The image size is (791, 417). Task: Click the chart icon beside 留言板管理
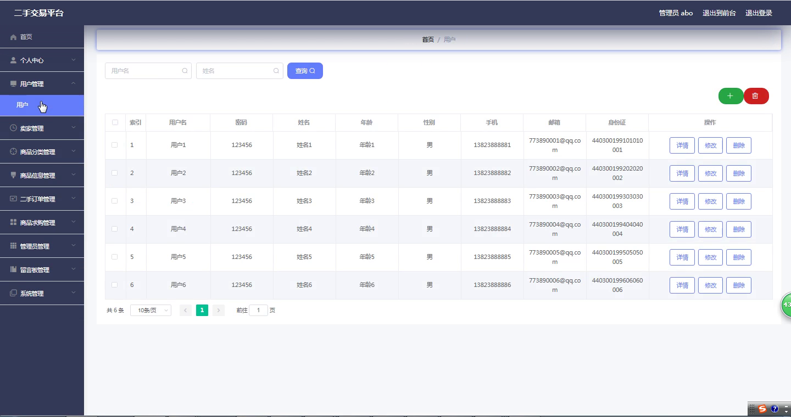point(14,269)
